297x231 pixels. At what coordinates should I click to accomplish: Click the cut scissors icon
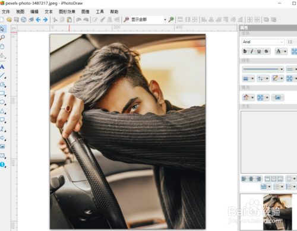(55, 20)
